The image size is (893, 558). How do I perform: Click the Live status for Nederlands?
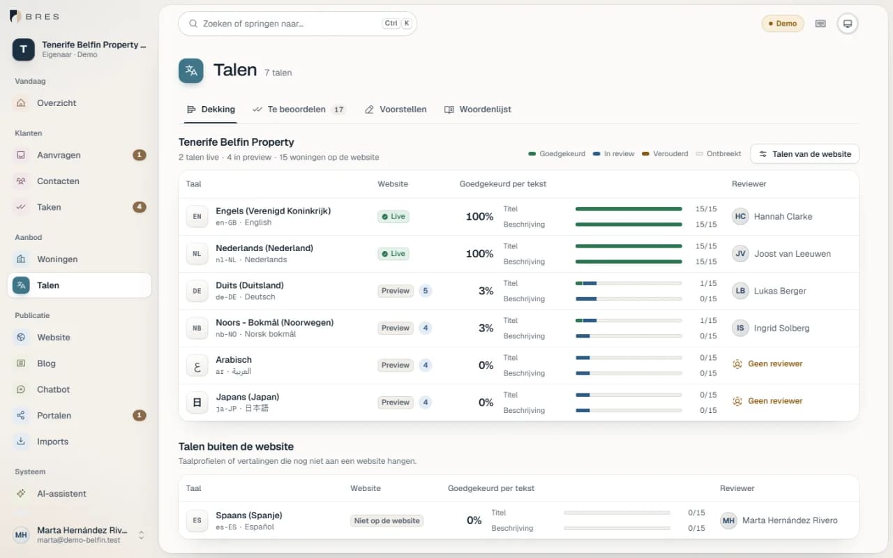coord(393,254)
